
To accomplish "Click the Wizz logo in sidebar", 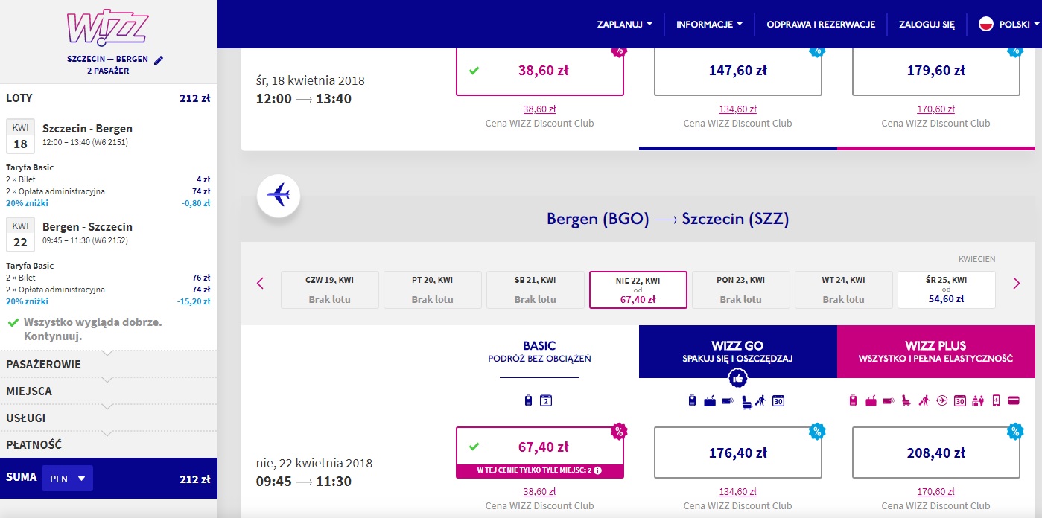I will click(108, 28).
